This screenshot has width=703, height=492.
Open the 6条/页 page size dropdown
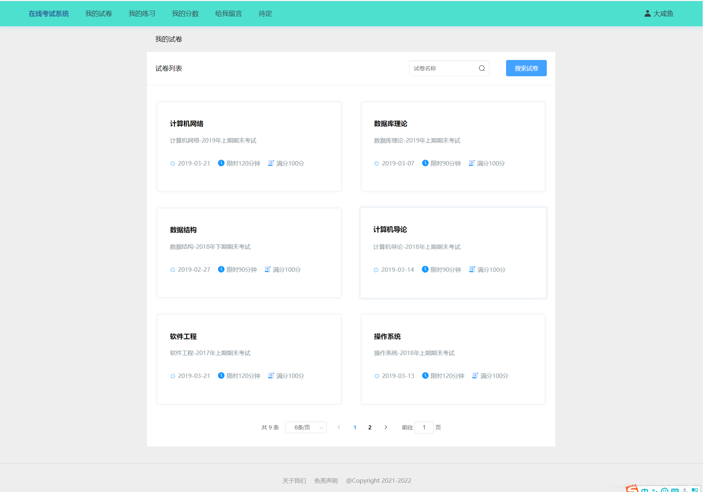306,427
